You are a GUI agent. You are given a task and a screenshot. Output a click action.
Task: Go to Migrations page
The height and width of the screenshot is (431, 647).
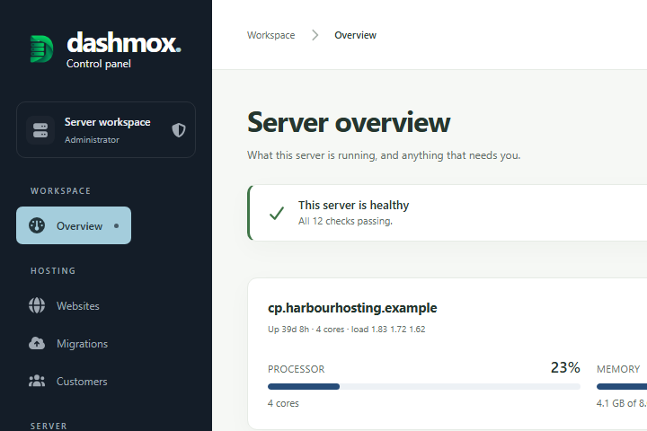(x=82, y=344)
